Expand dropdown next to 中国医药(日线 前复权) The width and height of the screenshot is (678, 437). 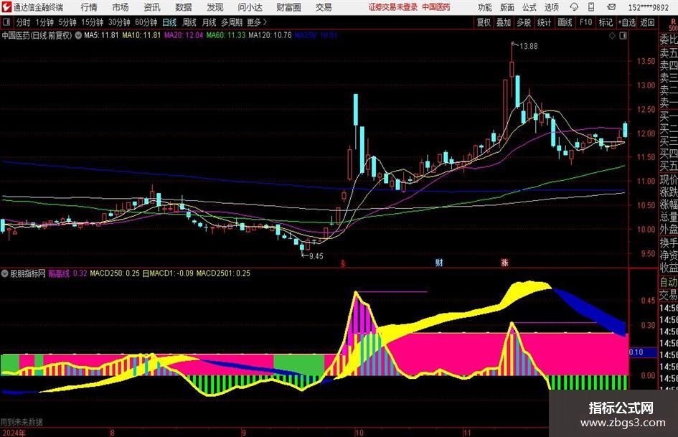pyautogui.click(x=78, y=35)
